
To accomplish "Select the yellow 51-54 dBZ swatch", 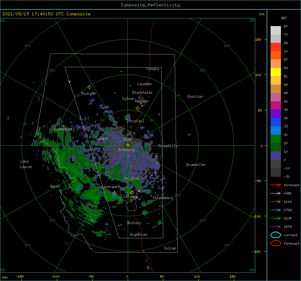I will (x=276, y=72).
